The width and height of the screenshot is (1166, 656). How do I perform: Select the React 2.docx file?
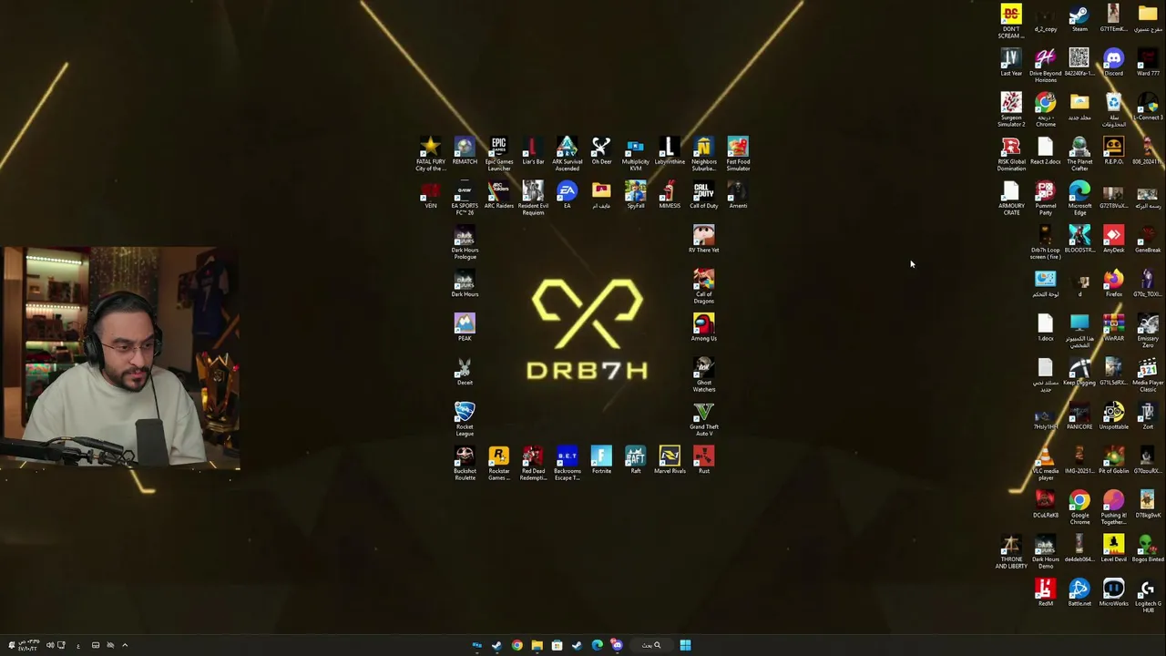(x=1045, y=151)
